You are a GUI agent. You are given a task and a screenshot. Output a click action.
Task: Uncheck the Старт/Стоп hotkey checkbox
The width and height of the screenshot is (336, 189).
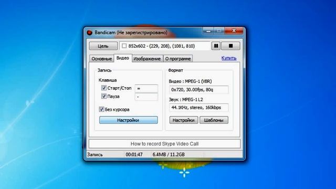[104, 88]
